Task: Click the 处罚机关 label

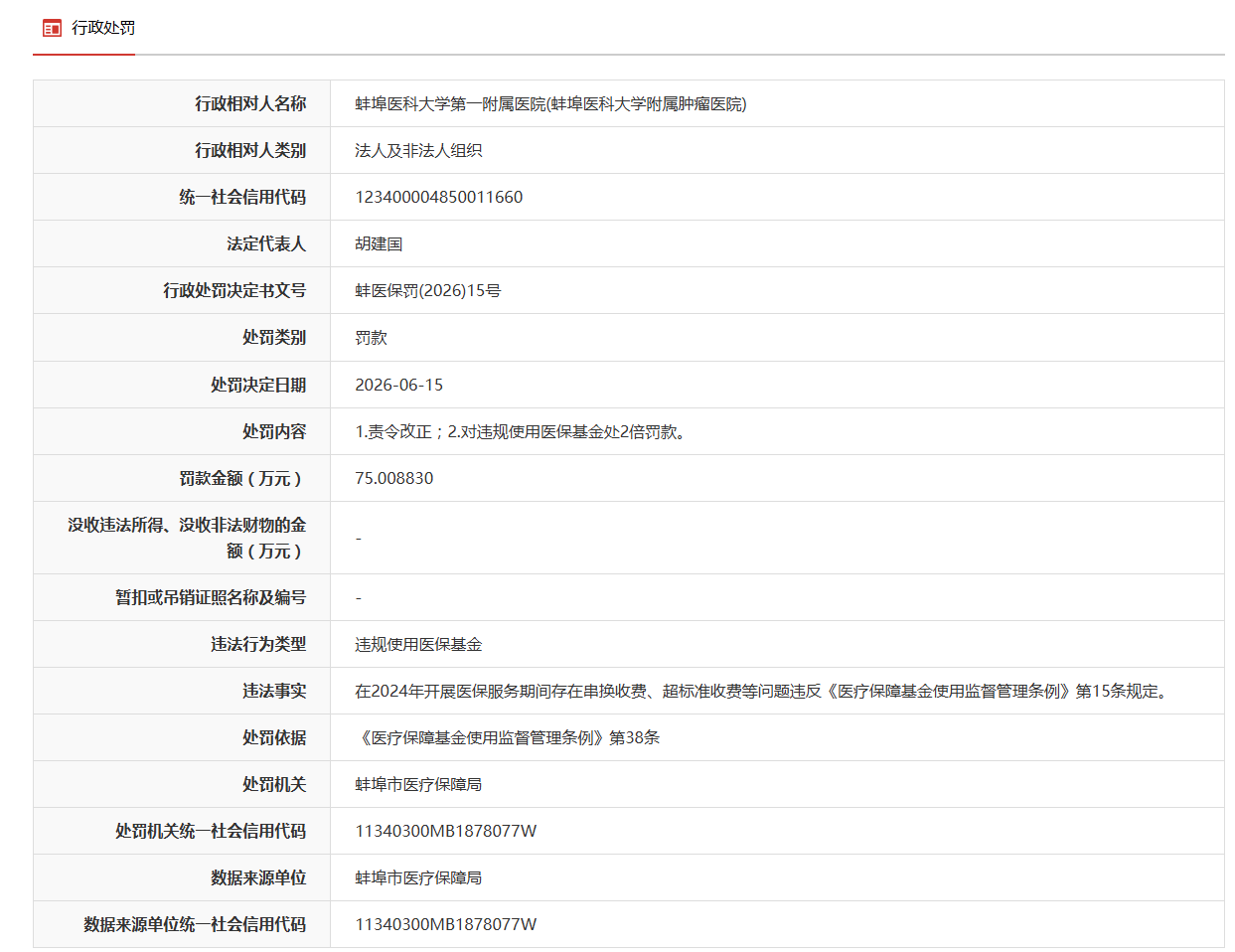Action: coord(274,784)
